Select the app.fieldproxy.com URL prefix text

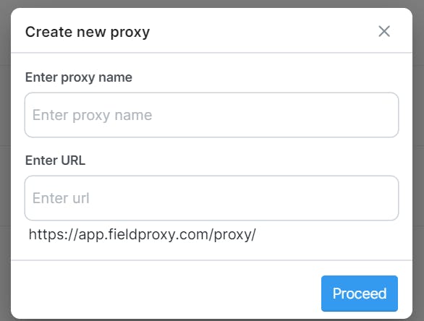click(x=142, y=234)
